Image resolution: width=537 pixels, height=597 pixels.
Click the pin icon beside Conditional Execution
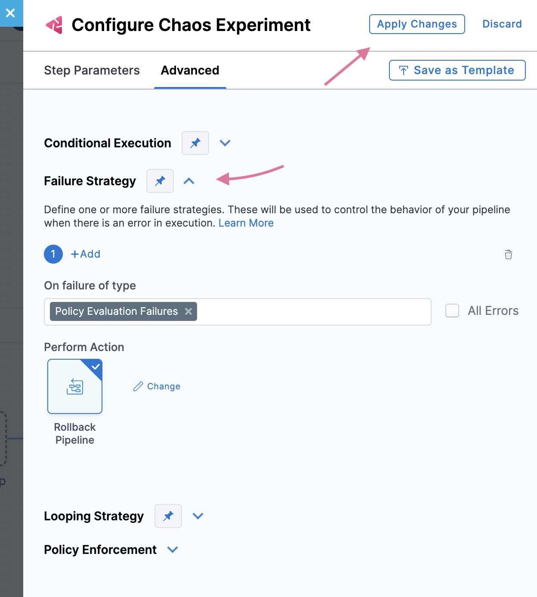(x=195, y=143)
